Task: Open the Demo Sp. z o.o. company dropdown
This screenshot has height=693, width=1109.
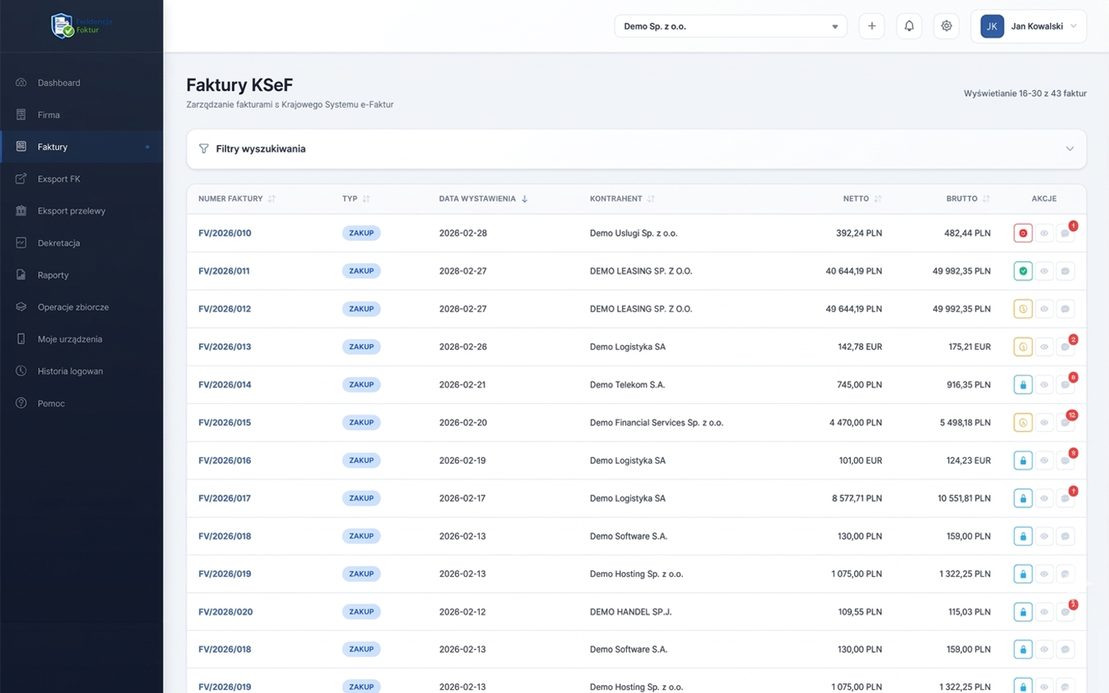Action: click(x=730, y=26)
